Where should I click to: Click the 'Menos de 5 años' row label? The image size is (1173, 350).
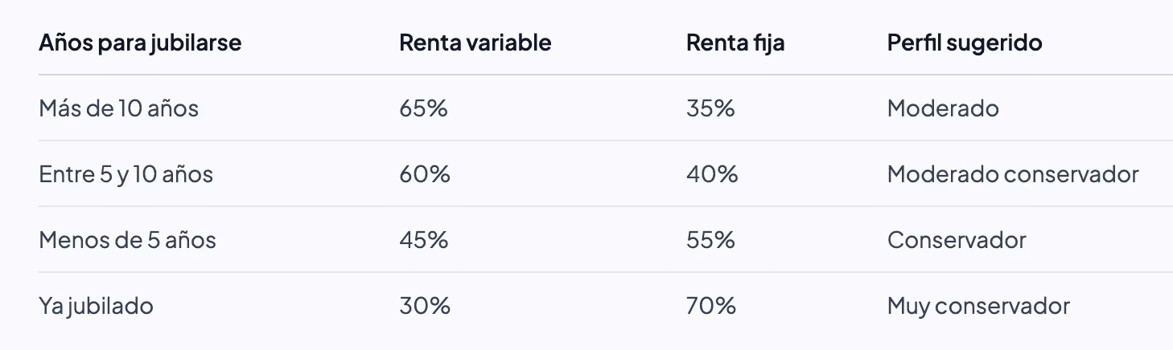coord(127,240)
